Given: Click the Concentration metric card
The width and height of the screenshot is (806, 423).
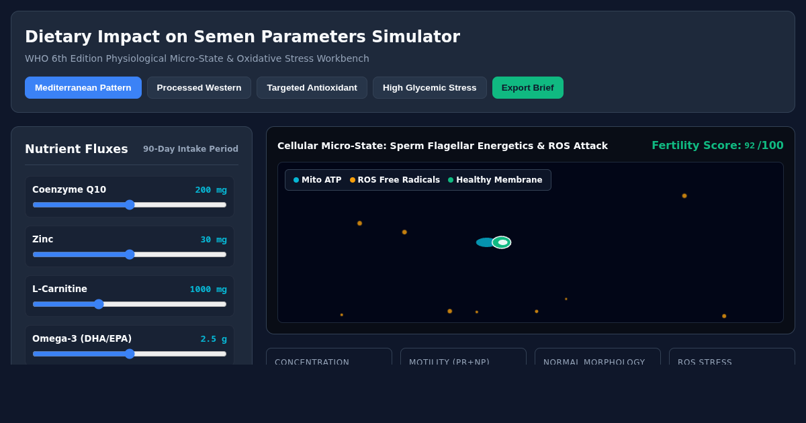Looking at the screenshot, I should coord(329,357).
